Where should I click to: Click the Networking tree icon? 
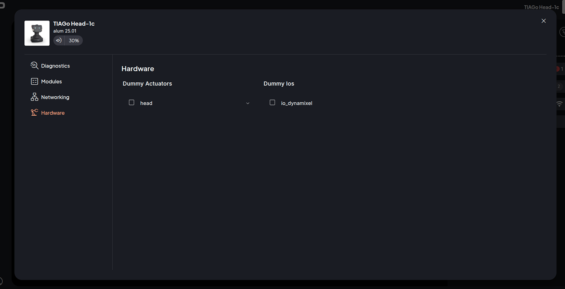pyautogui.click(x=34, y=97)
